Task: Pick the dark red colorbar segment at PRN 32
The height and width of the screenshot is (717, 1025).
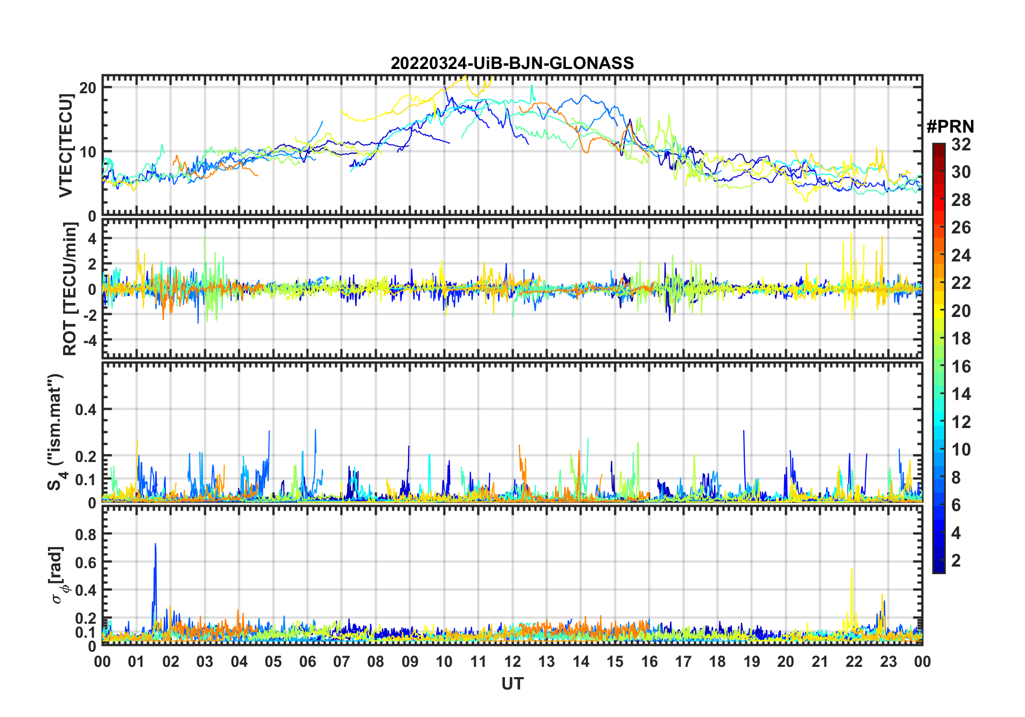Action: 938,147
